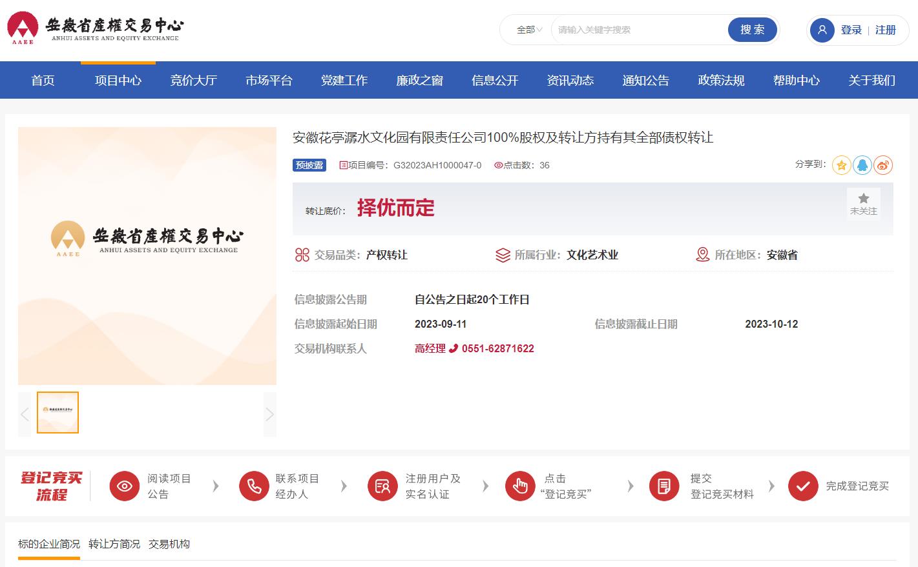Click the project number document icon

click(x=343, y=165)
